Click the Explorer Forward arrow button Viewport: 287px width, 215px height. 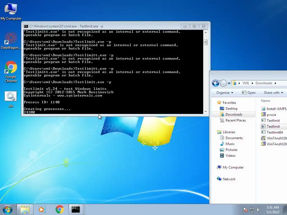[223, 83]
